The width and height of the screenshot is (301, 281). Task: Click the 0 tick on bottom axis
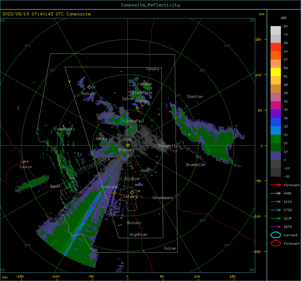(127, 276)
